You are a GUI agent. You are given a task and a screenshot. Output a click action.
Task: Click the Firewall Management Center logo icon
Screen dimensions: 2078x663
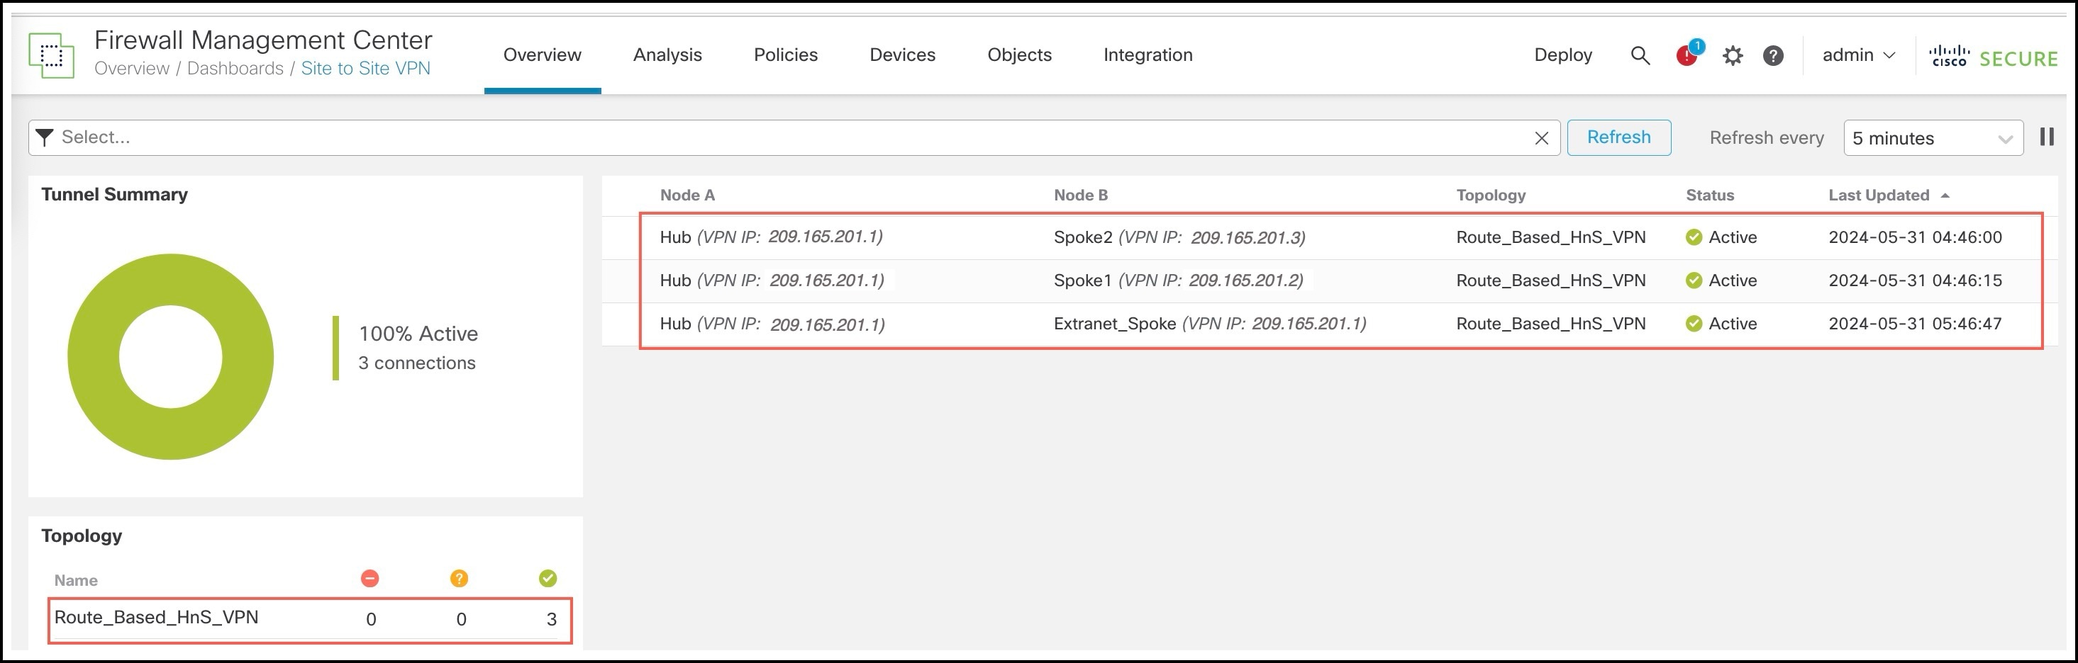tap(52, 55)
